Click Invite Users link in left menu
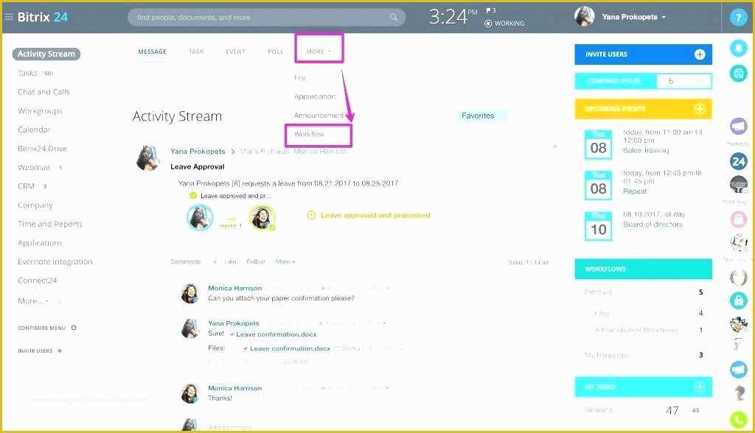The width and height of the screenshot is (755, 433). click(x=40, y=351)
